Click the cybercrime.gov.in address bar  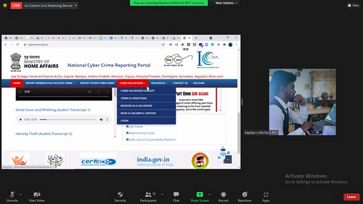[x=92, y=44]
